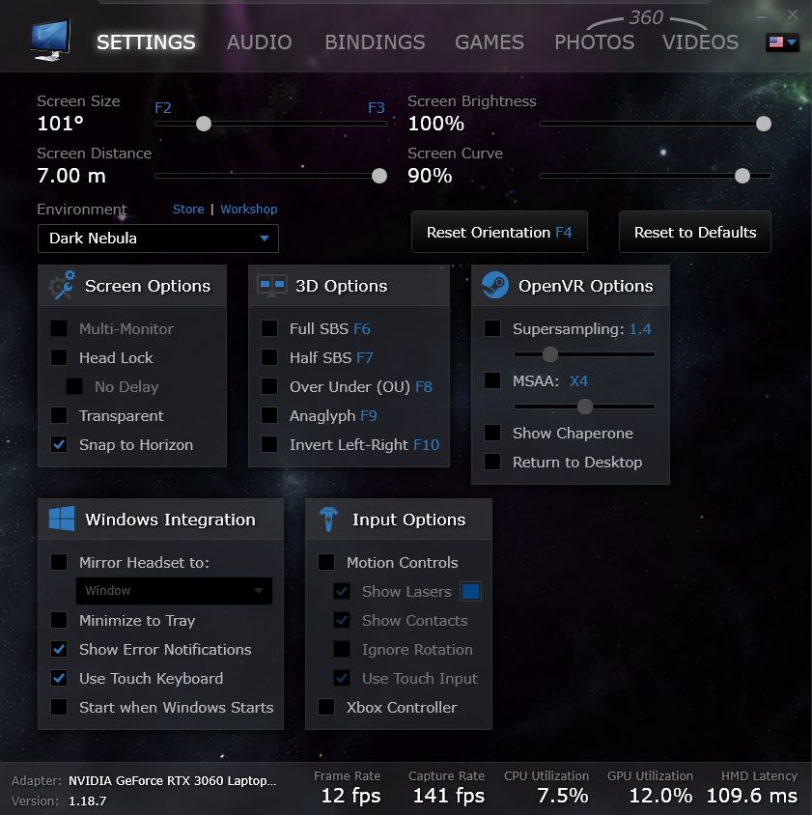Viewport: 812px width, 815px height.
Task: Click the controller icon in Input Options
Action: pyautogui.click(x=328, y=520)
